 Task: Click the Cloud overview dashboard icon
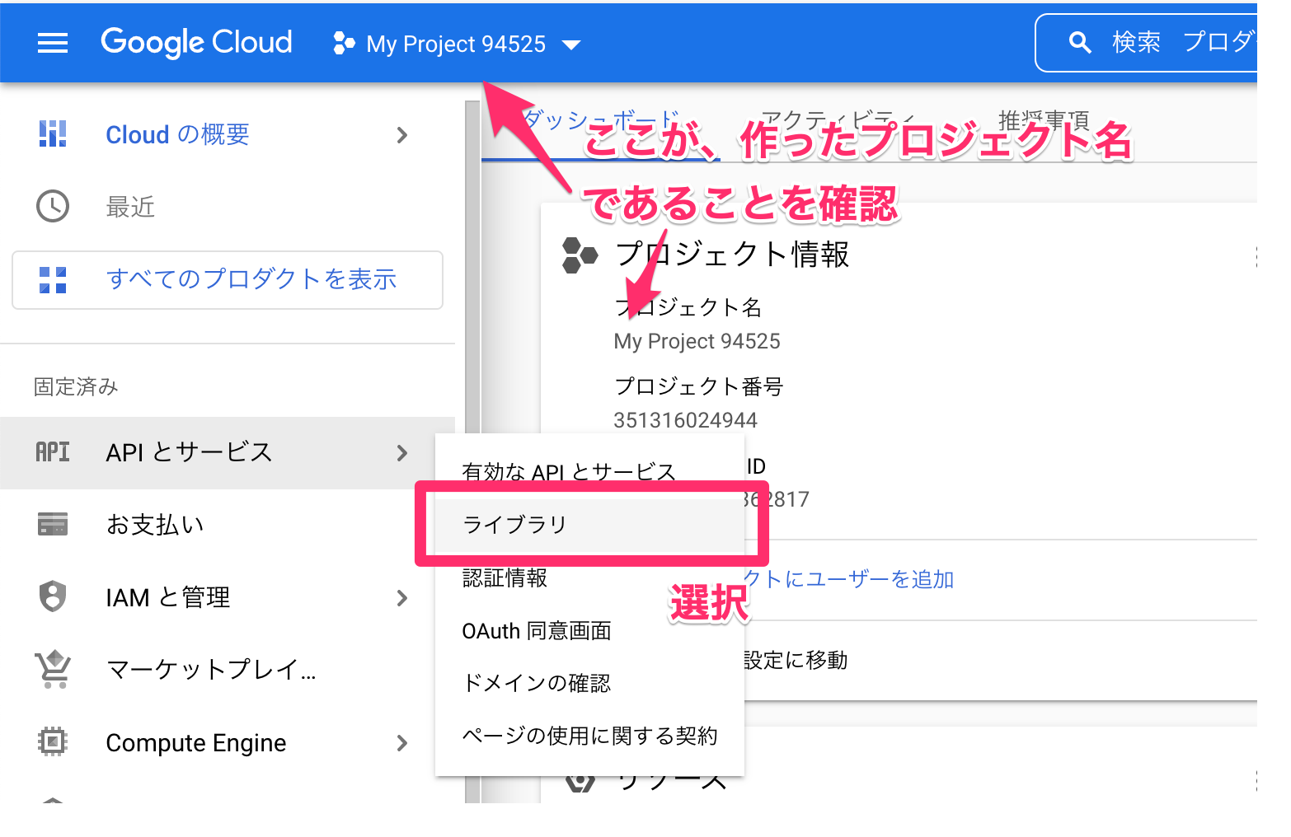point(53,133)
